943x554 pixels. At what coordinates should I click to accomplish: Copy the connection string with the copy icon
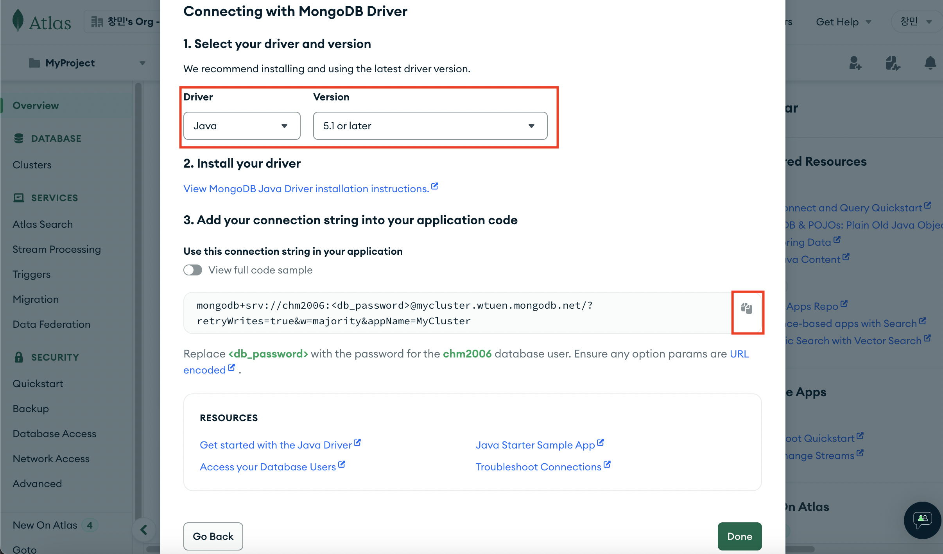point(747,309)
